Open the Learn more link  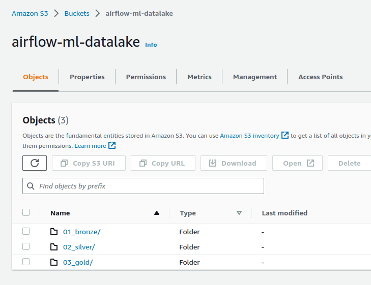(90, 146)
